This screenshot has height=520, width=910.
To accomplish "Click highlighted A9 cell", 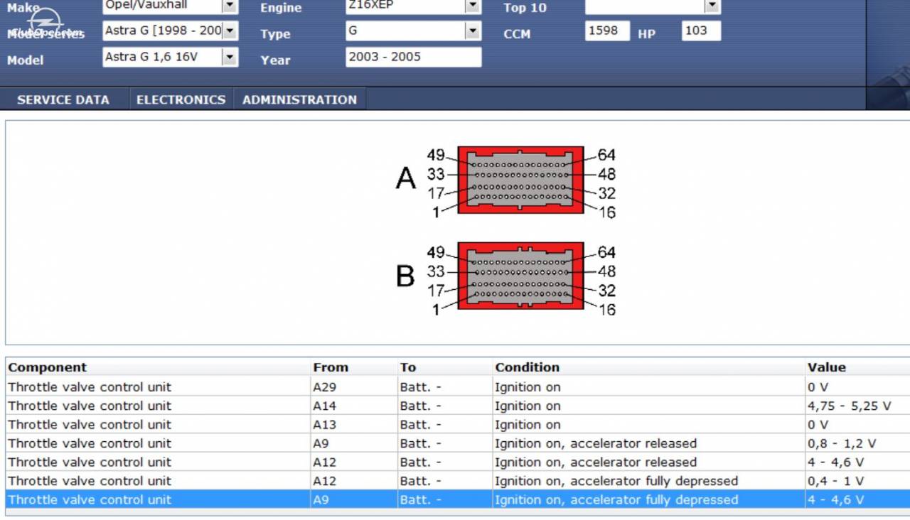I will (354, 499).
